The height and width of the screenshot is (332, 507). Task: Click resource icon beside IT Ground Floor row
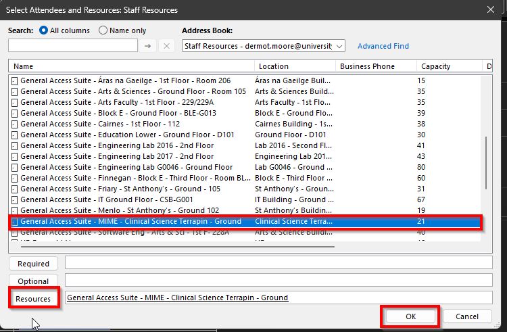point(15,199)
